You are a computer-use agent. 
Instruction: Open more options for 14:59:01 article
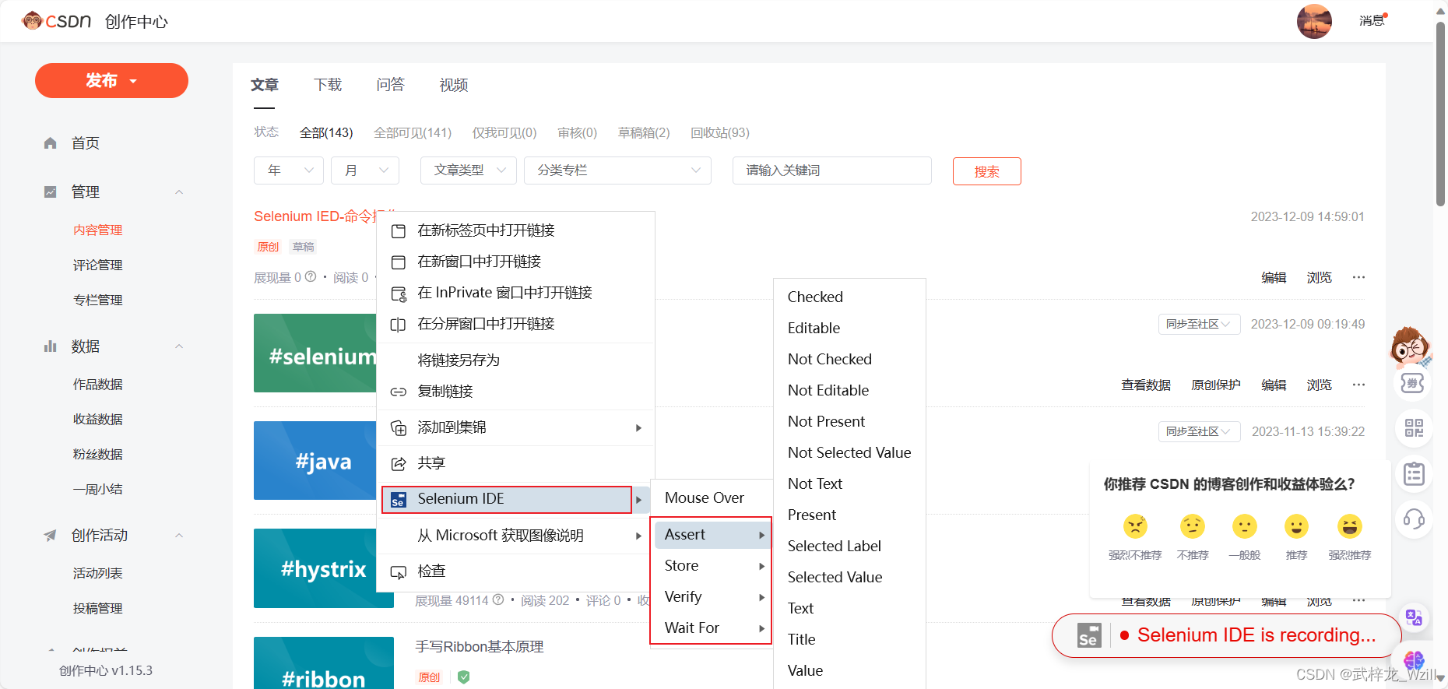click(1358, 277)
